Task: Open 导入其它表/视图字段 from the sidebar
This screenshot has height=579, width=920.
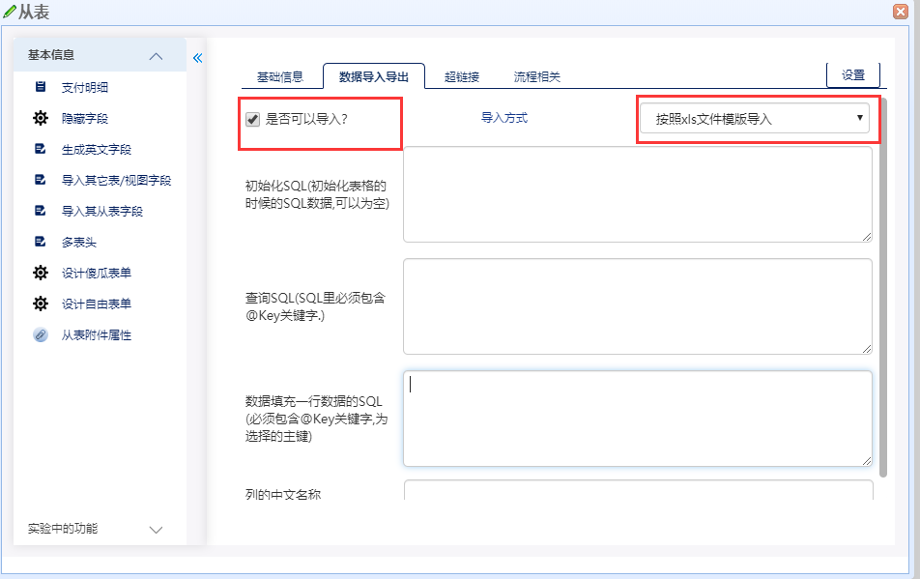Action: 39,179
